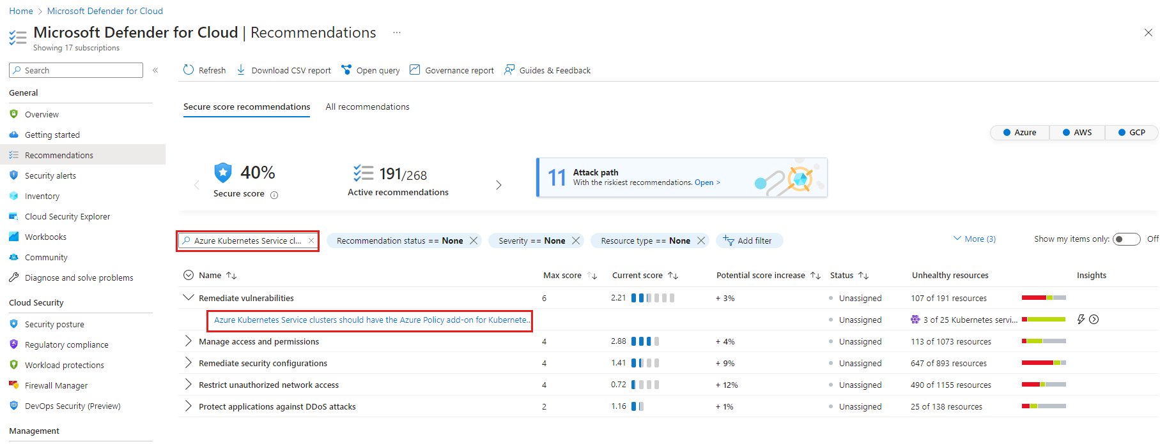Click the Community people icon
The height and width of the screenshot is (444, 1160).
click(14, 257)
